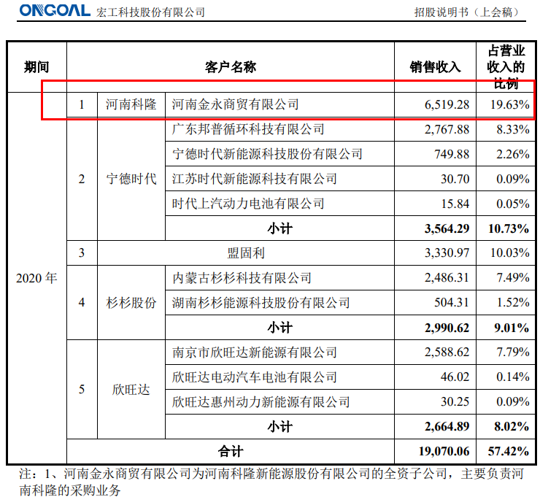The height and width of the screenshot is (497, 540).
Task: Click the total value 19,070.06
Action: pos(444,451)
